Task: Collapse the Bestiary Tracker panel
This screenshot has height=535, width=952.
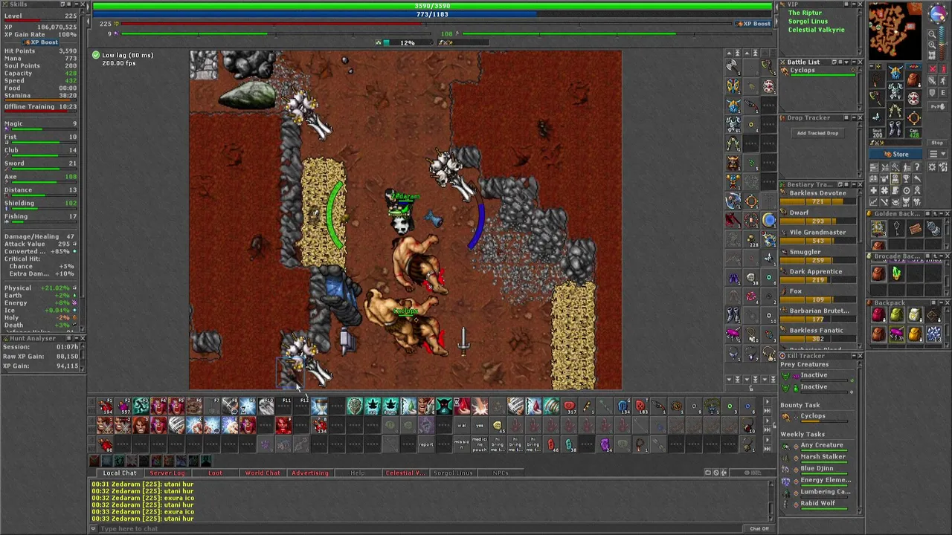Action: (854, 184)
